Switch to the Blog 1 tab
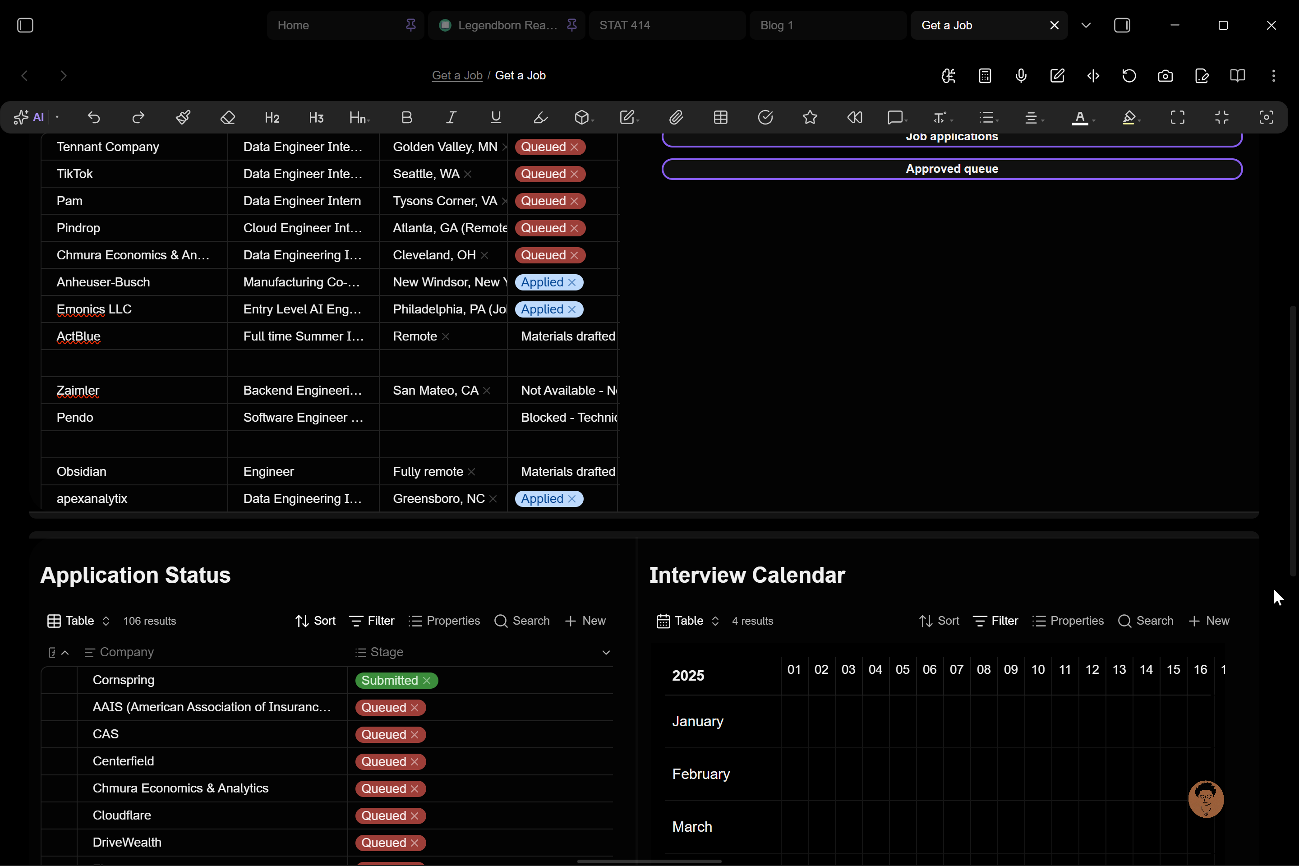The image size is (1299, 866). [828, 25]
